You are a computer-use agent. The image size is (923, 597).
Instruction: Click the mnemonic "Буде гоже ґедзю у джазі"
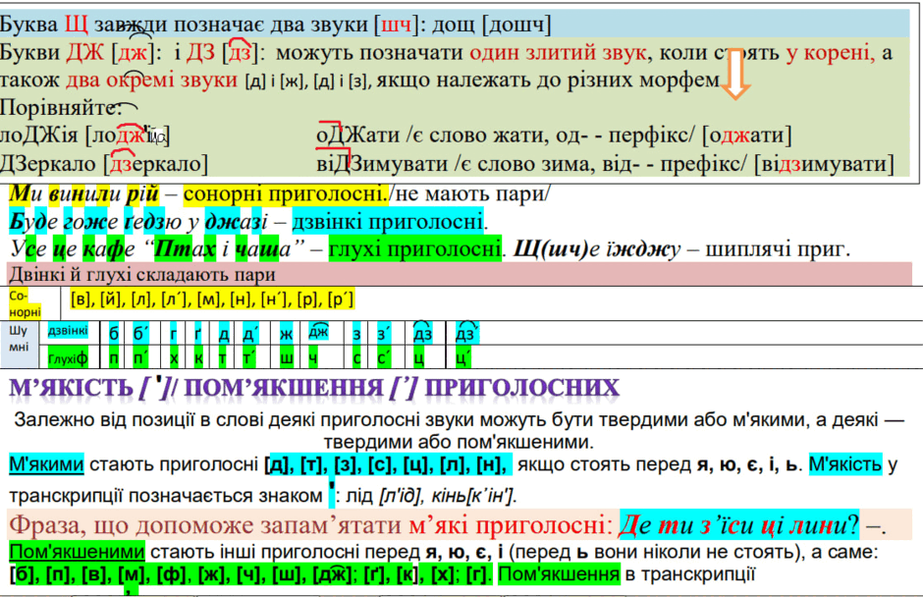pyautogui.click(x=138, y=222)
